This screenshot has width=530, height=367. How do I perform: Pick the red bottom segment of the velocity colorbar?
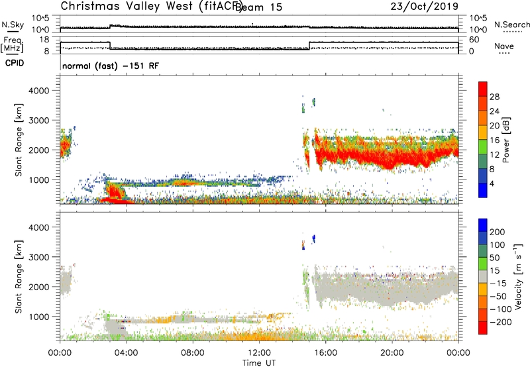[483, 328]
